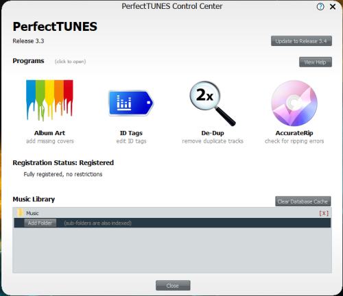The height and width of the screenshot is (296, 343).
Task: Remove the Music folder with [X]
Action: 324,213
